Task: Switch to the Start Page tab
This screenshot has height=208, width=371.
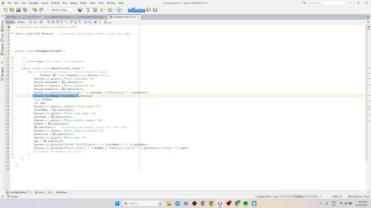Action: pyautogui.click(x=12, y=17)
